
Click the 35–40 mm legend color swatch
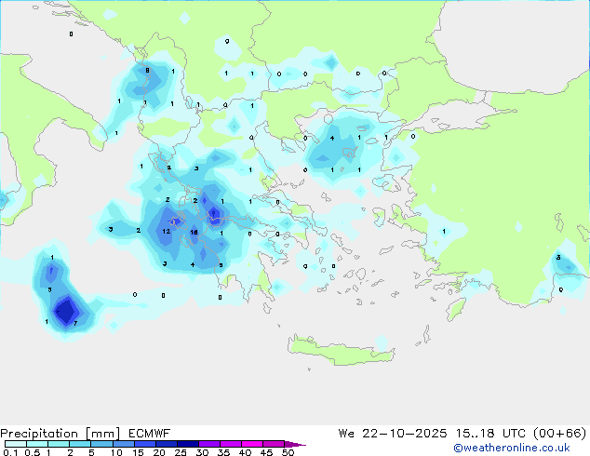pyautogui.click(x=230, y=444)
